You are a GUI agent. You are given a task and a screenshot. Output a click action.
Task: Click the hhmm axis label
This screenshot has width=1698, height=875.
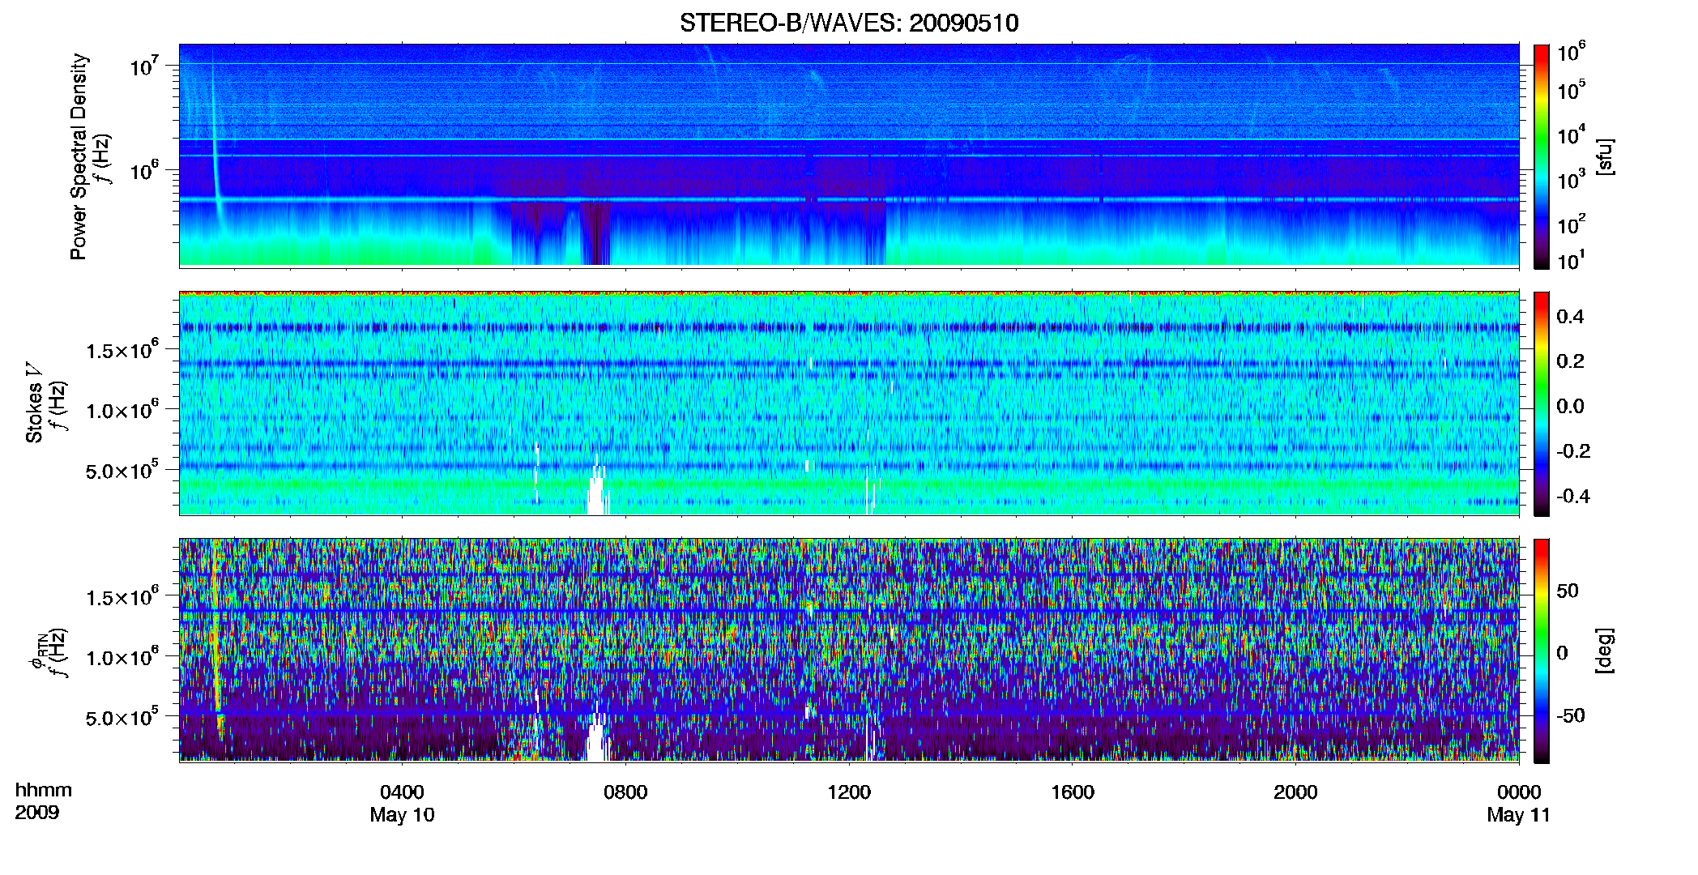(44, 791)
